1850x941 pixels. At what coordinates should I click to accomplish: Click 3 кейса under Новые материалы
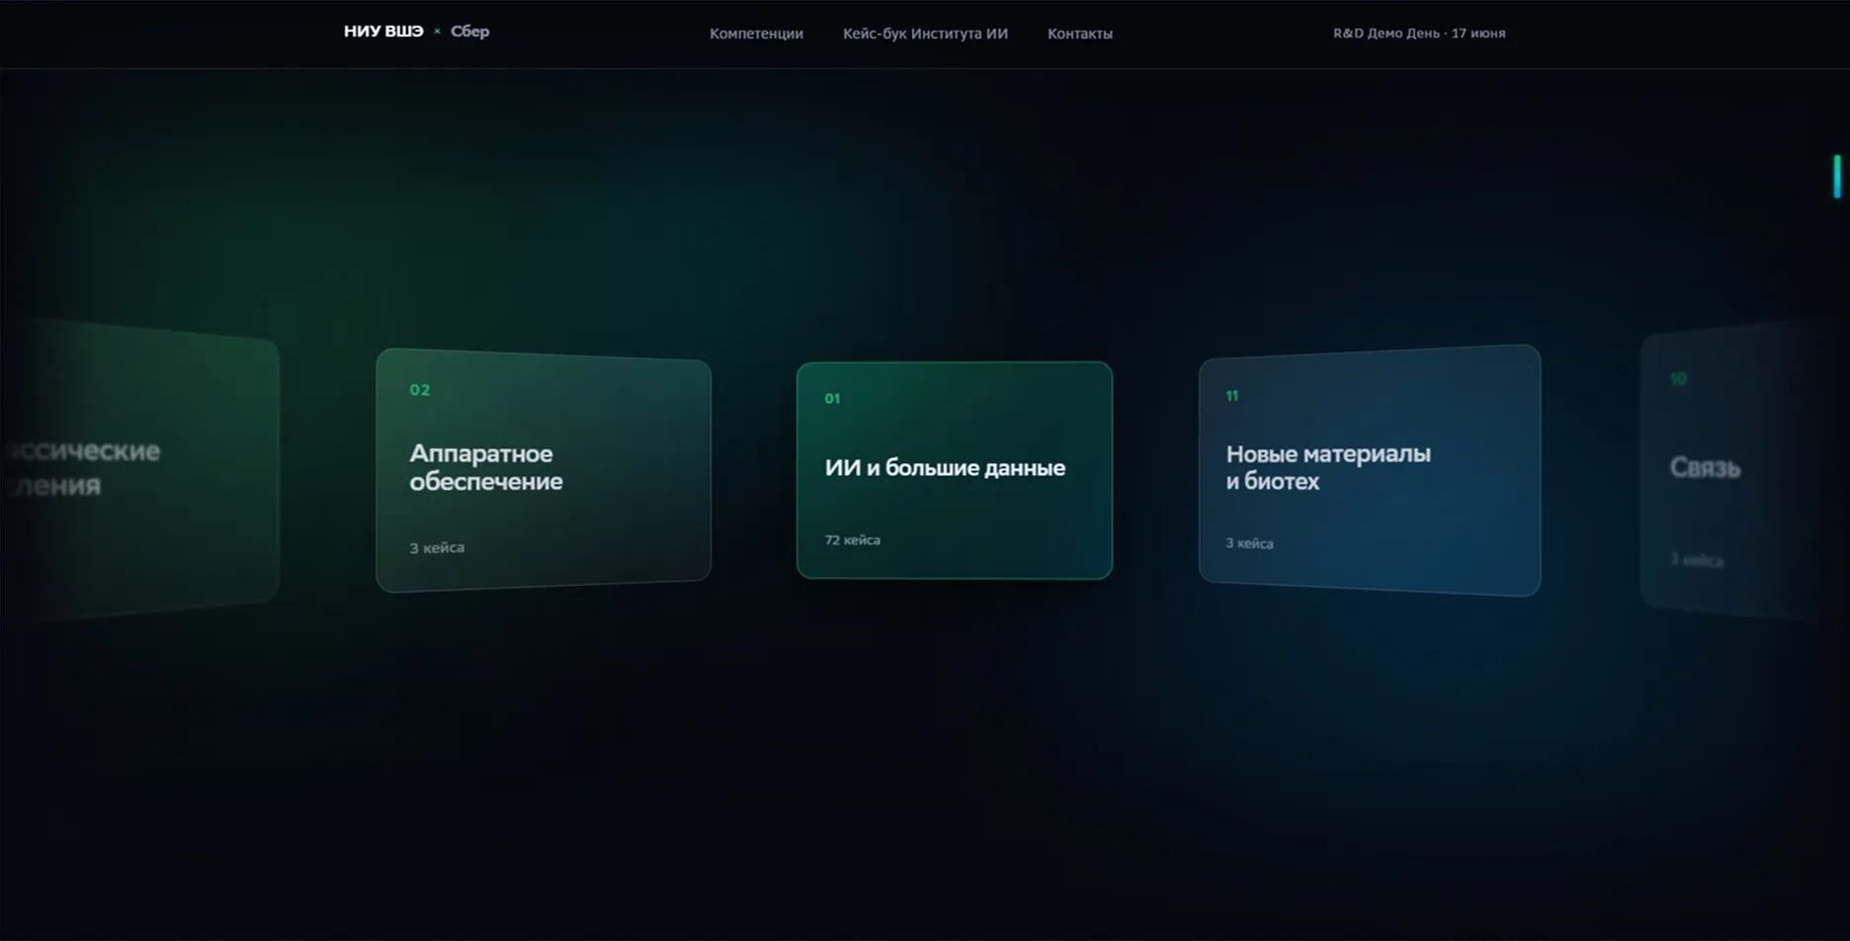tap(1249, 544)
